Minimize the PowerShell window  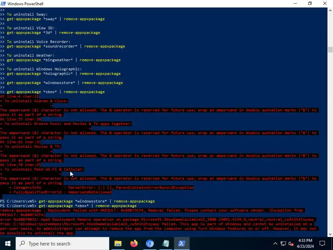[295, 4]
